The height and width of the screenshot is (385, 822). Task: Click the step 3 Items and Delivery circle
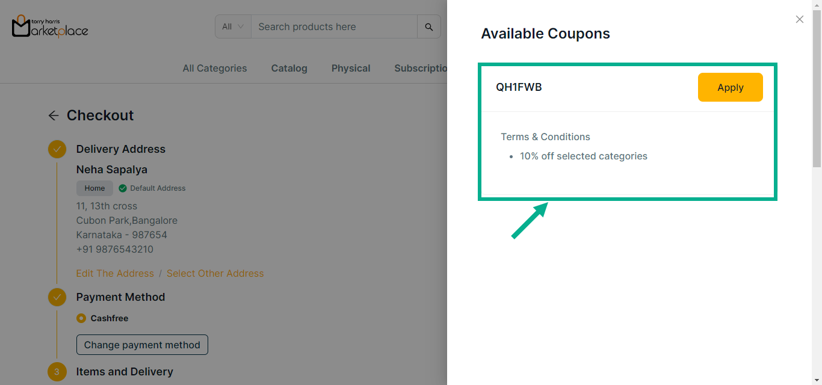point(57,372)
